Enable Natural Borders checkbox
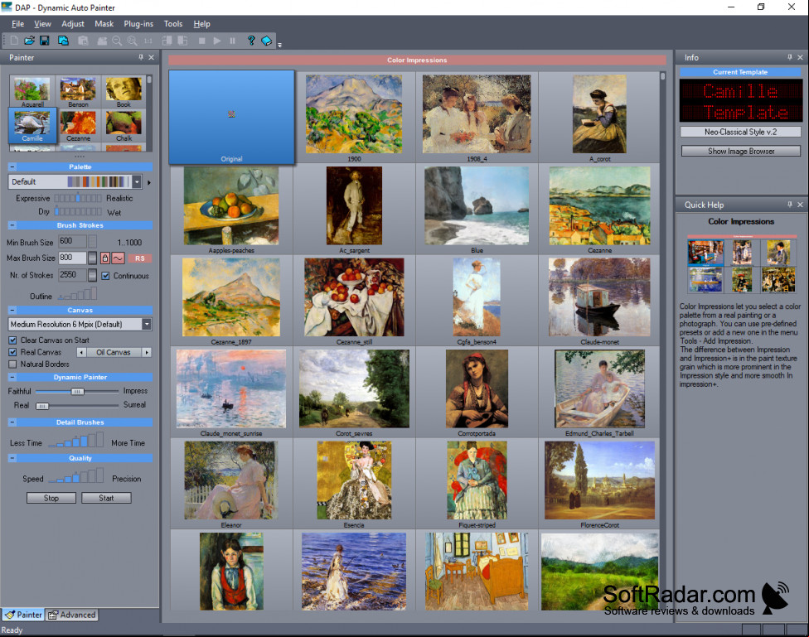The width and height of the screenshot is (809, 637). tap(13, 364)
